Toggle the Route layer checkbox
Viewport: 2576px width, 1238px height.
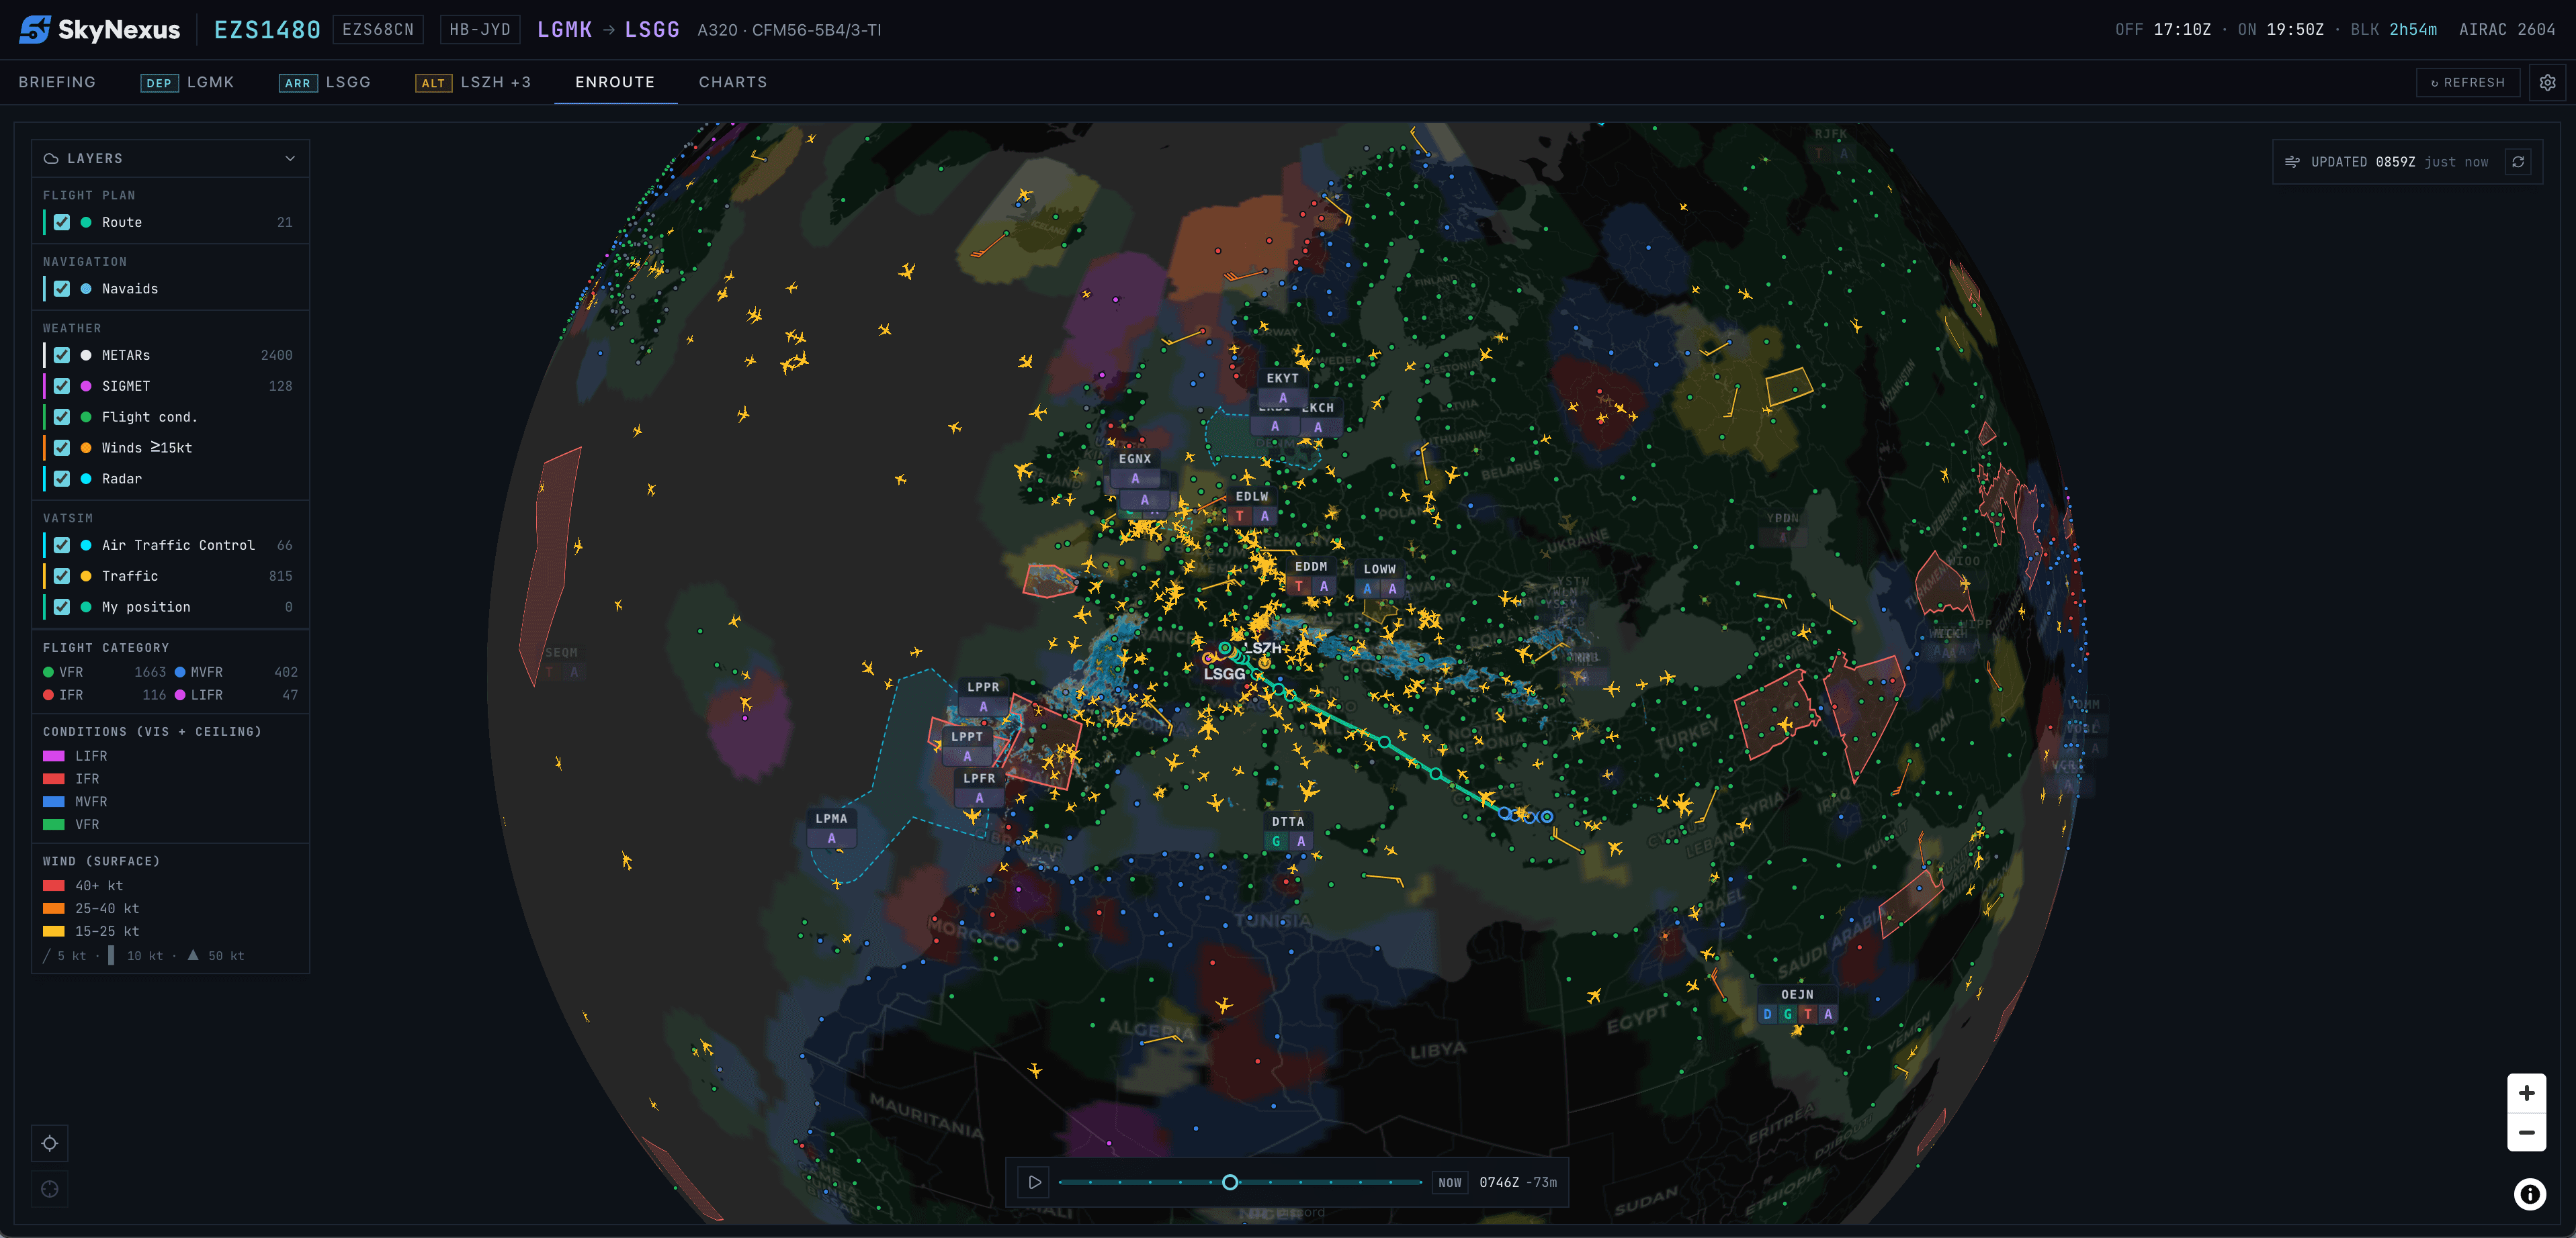click(x=62, y=223)
